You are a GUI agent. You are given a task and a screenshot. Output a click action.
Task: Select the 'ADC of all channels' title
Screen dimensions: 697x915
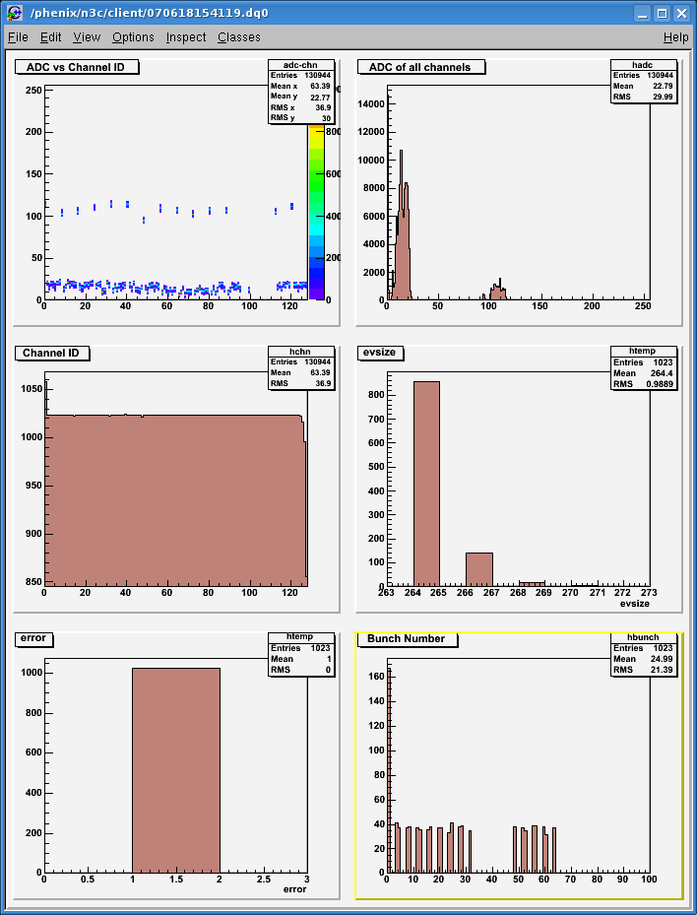coord(420,67)
